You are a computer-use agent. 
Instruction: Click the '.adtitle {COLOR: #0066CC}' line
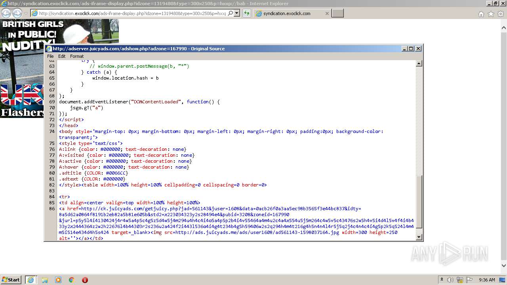pos(93,173)
